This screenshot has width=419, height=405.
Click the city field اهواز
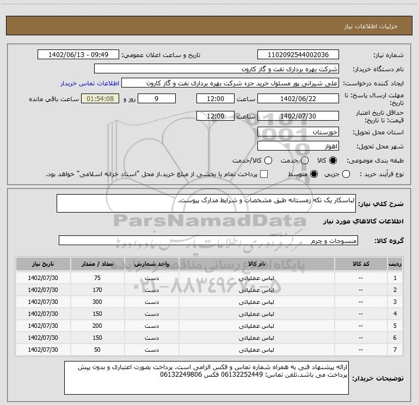[298, 146]
